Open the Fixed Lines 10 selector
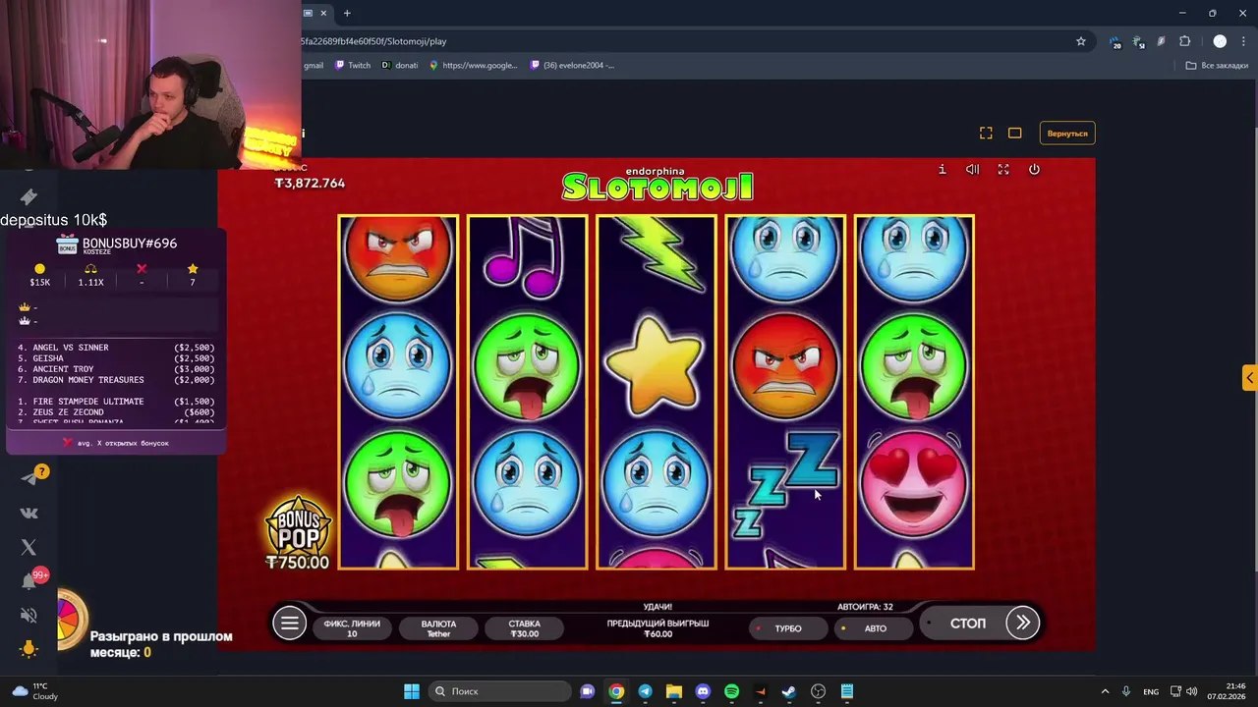 [x=352, y=628]
